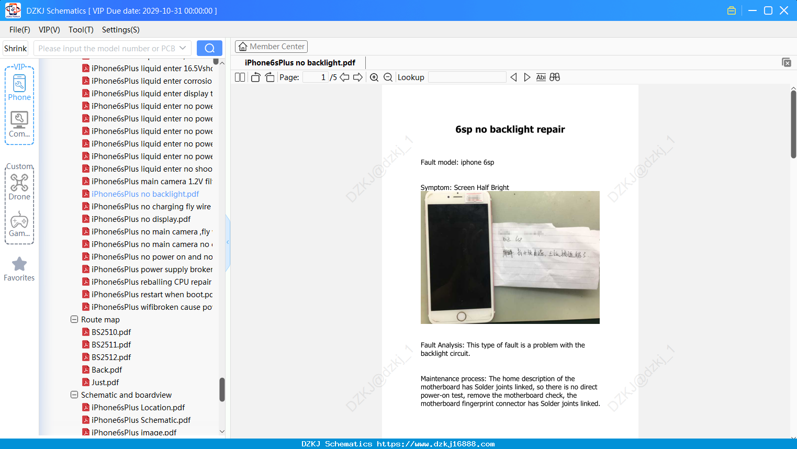Open the Drone category in the sidebar

[x=19, y=187]
